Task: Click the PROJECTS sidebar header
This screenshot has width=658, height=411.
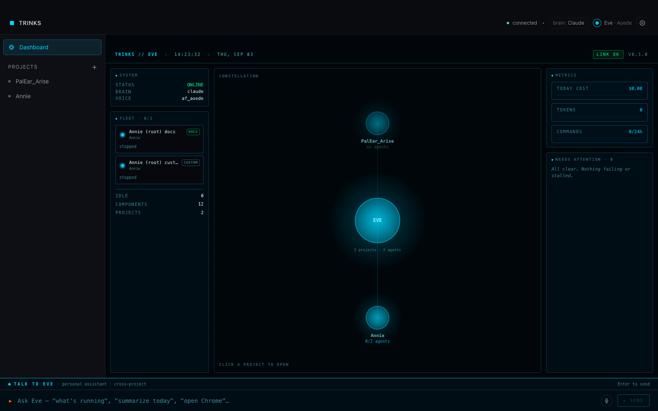Action: [23, 67]
